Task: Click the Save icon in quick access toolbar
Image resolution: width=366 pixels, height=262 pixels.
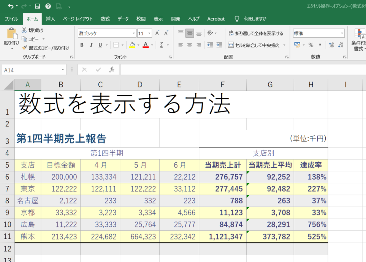Action: (37, 6)
